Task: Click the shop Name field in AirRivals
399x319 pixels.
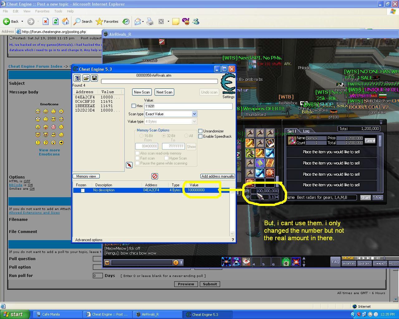Action: click(326, 198)
